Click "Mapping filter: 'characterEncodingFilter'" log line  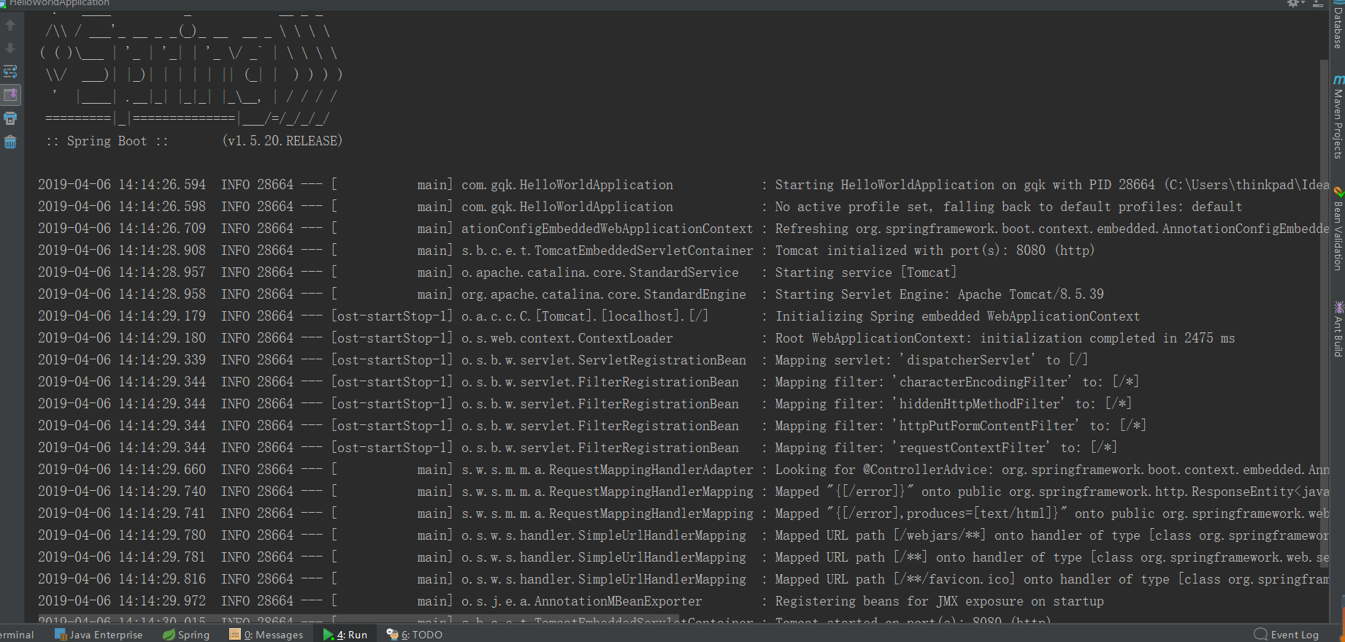coord(957,382)
